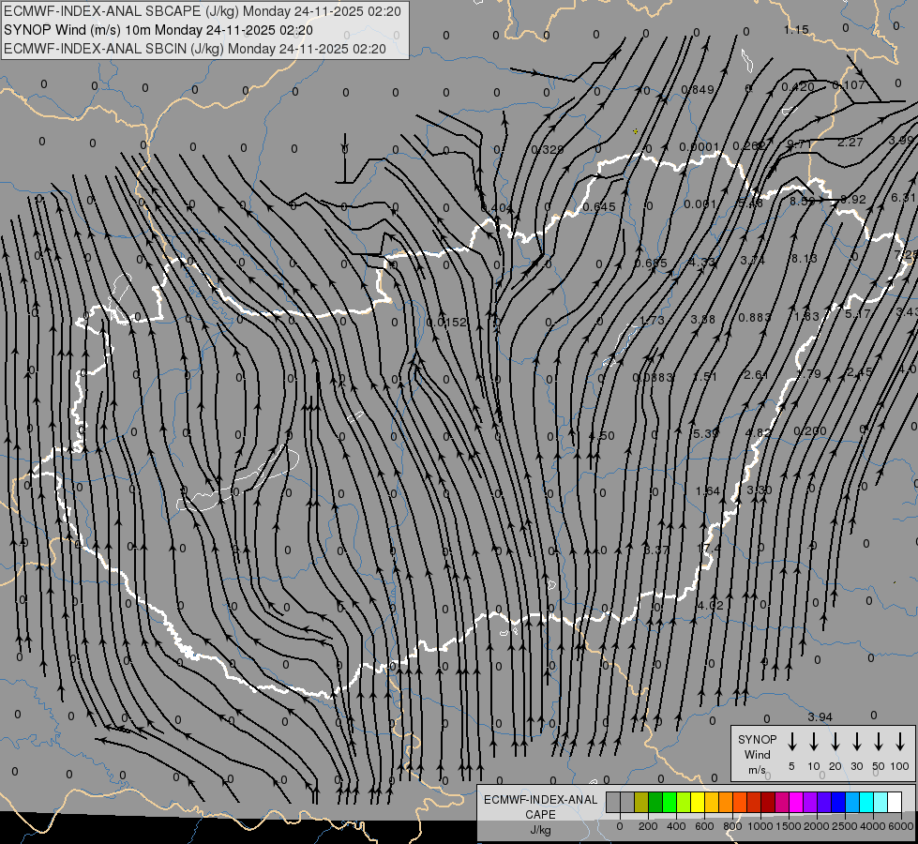Screen dimensions: 918x844
Task: Click the 0.645 value on the map
Action: (599, 206)
